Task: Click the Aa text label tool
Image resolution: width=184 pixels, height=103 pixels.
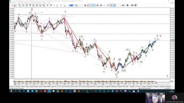Action: (x=123, y=5)
